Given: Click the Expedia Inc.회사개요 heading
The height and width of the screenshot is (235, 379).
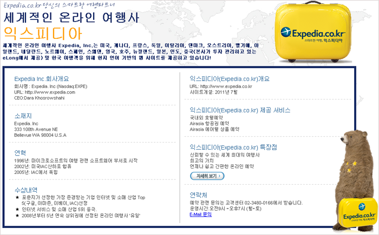Looking at the screenshot, I should coord(42,79).
